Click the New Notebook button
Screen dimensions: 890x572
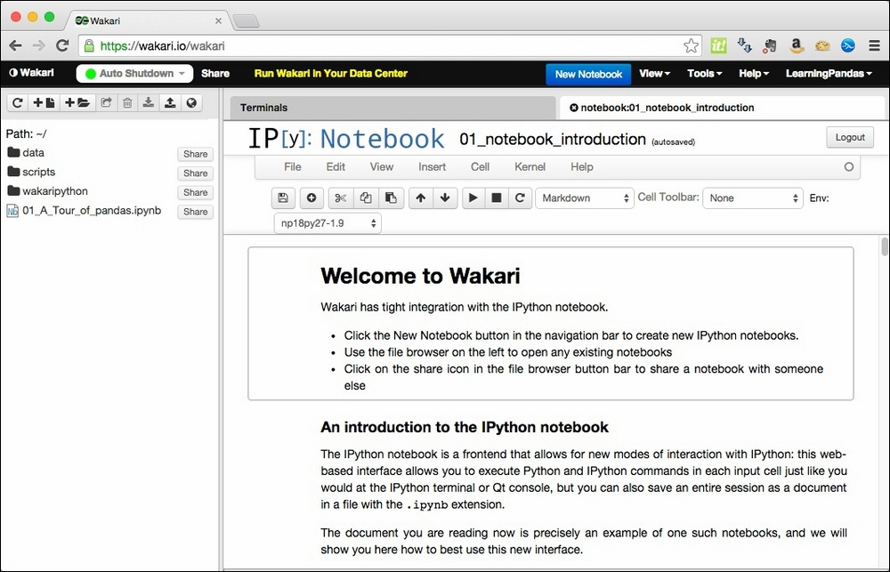pyautogui.click(x=588, y=75)
